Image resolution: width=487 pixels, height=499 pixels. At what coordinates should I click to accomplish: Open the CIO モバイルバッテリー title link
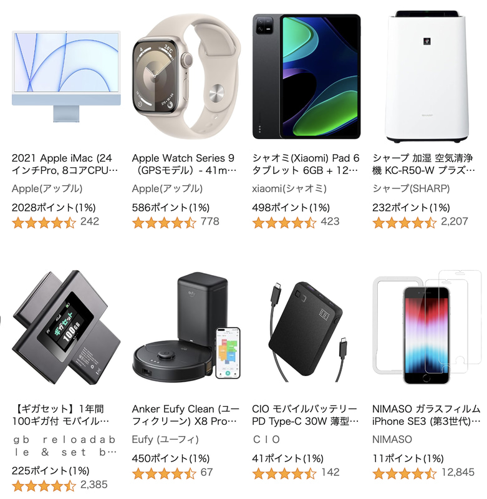tap(306, 415)
